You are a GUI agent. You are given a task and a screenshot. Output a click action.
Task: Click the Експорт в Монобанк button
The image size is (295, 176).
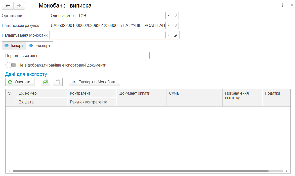[94, 82]
